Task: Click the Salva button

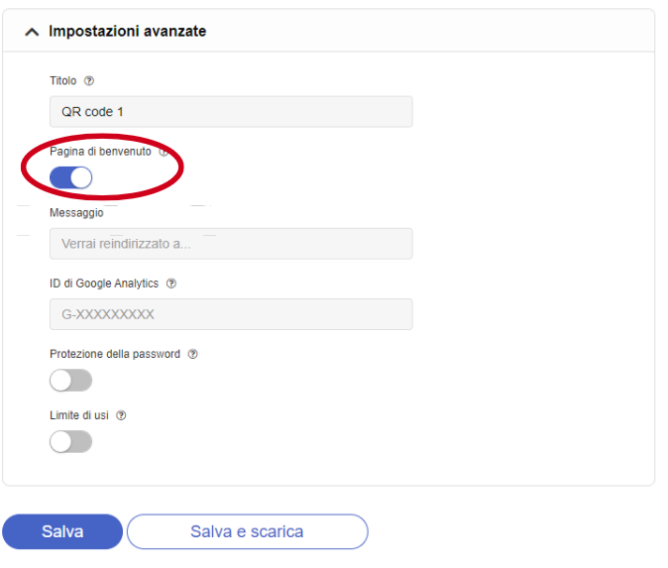Action: point(62,531)
